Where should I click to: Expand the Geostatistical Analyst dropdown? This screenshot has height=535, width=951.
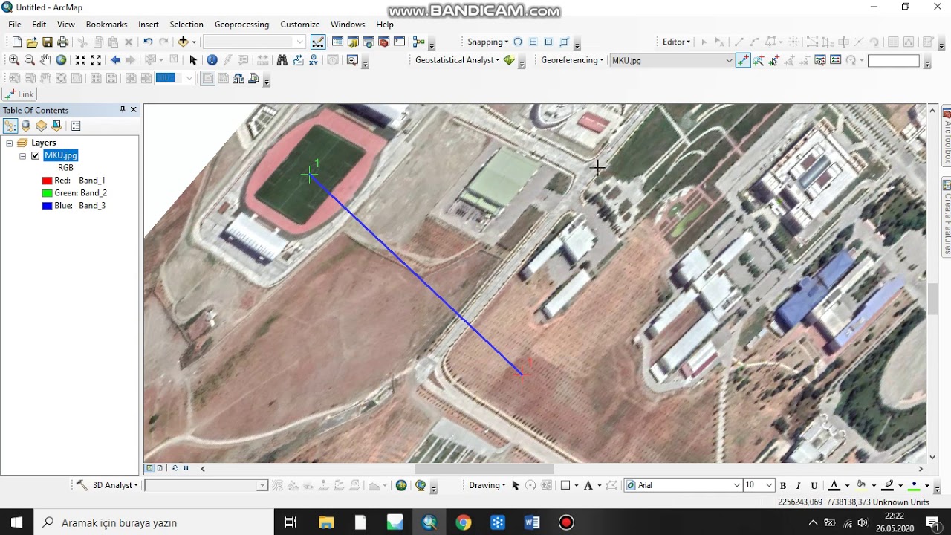pos(457,60)
